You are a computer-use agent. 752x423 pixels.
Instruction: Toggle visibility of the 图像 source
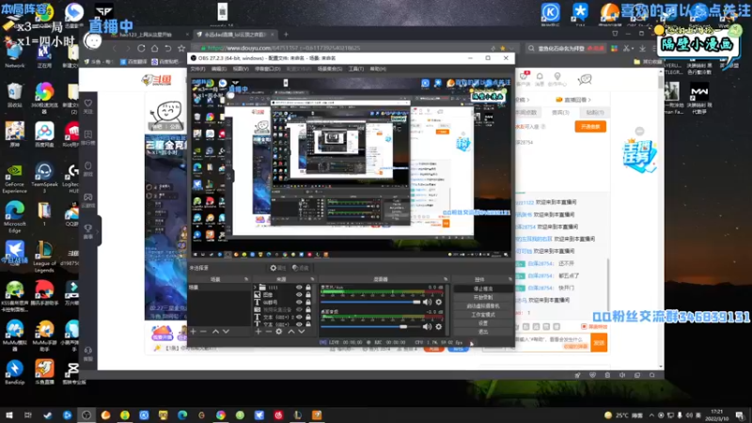[299, 295]
